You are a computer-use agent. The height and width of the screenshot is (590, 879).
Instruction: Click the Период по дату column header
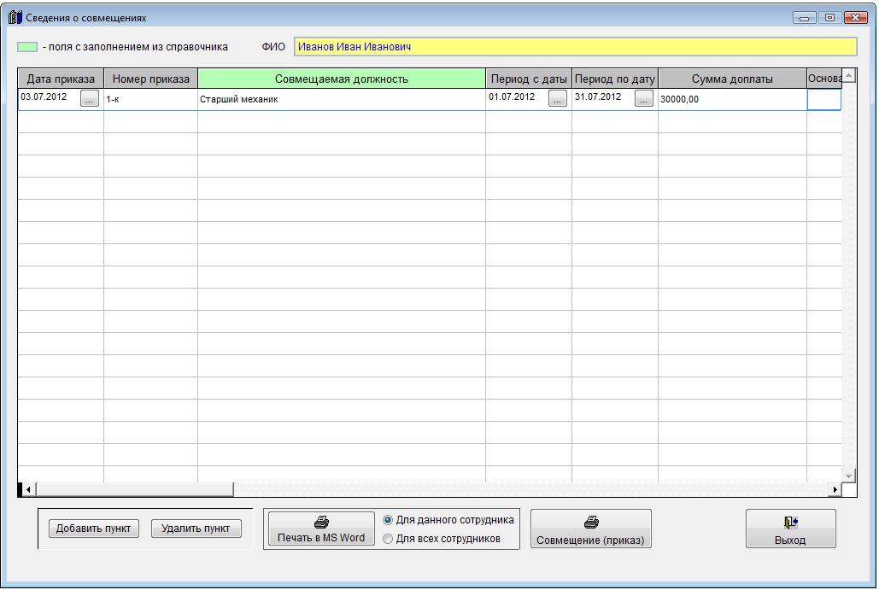615,79
